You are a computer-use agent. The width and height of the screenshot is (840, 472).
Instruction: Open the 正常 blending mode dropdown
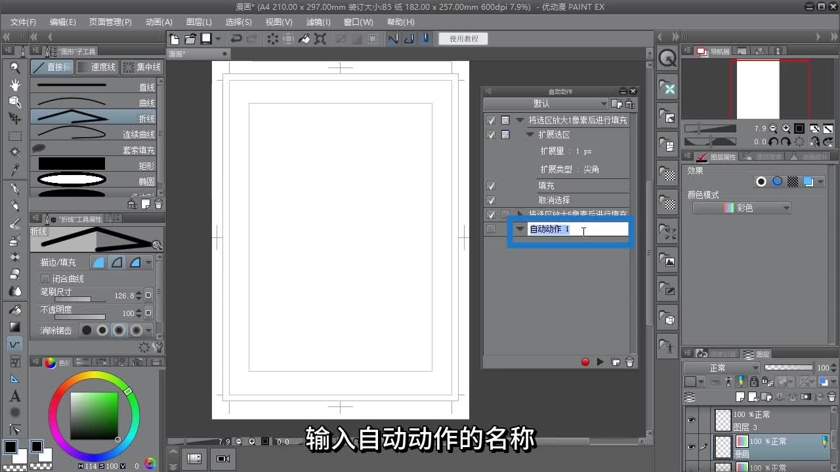[x=721, y=368]
